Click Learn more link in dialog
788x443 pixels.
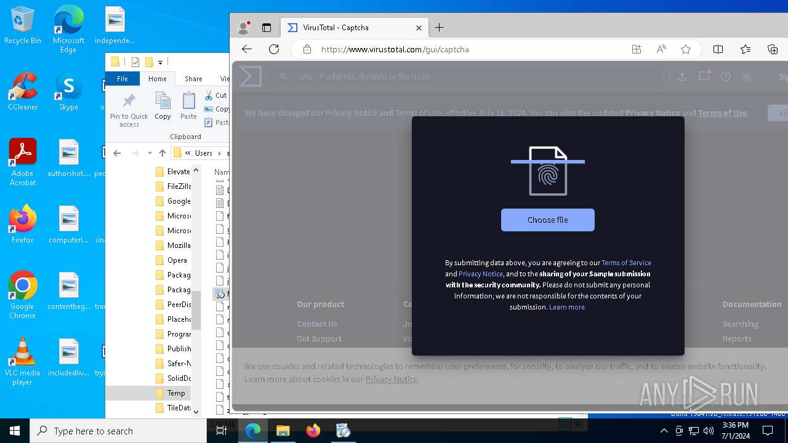coord(567,307)
